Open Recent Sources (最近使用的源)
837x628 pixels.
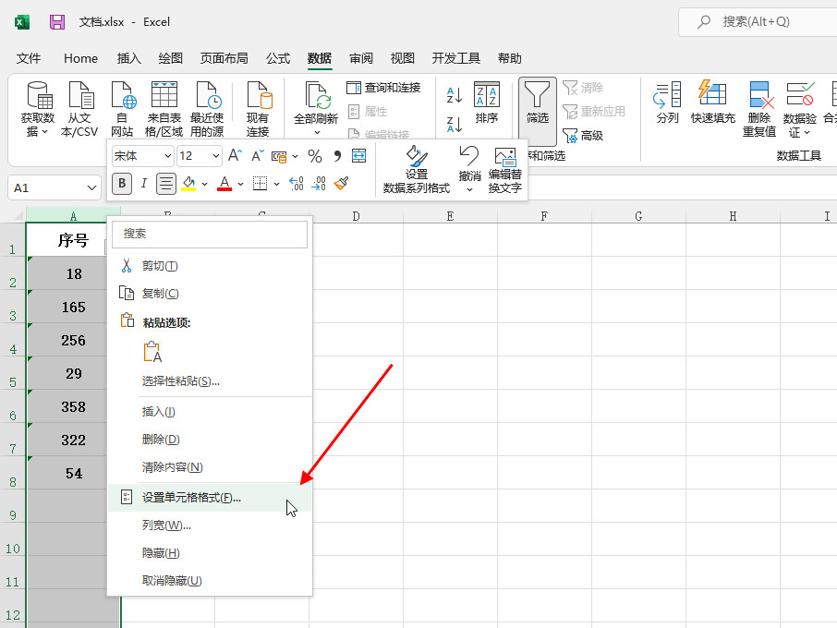[x=207, y=109]
